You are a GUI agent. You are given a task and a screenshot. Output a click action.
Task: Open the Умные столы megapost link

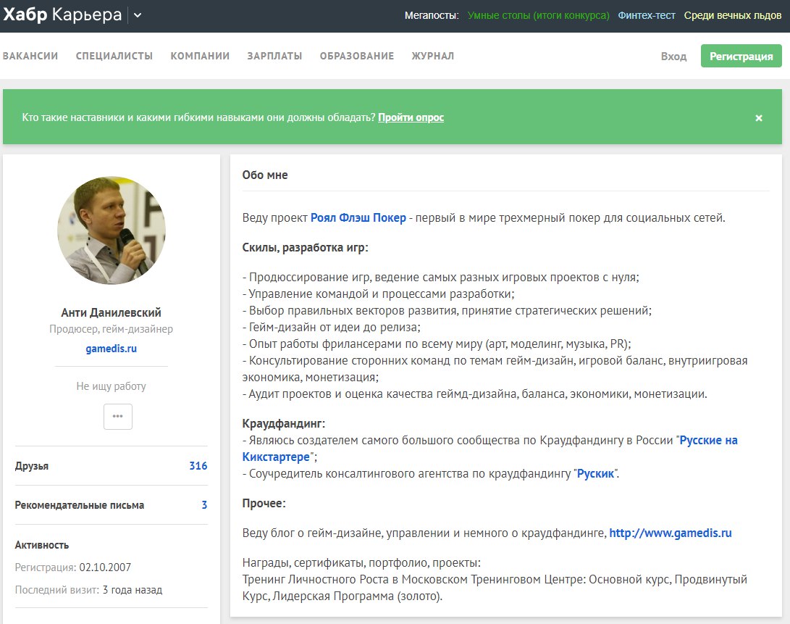coord(538,16)
